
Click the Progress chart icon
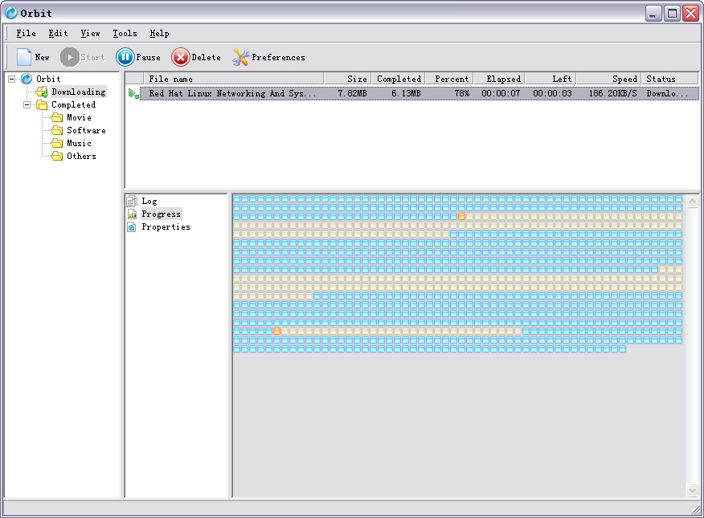click(x=132, y=214)
